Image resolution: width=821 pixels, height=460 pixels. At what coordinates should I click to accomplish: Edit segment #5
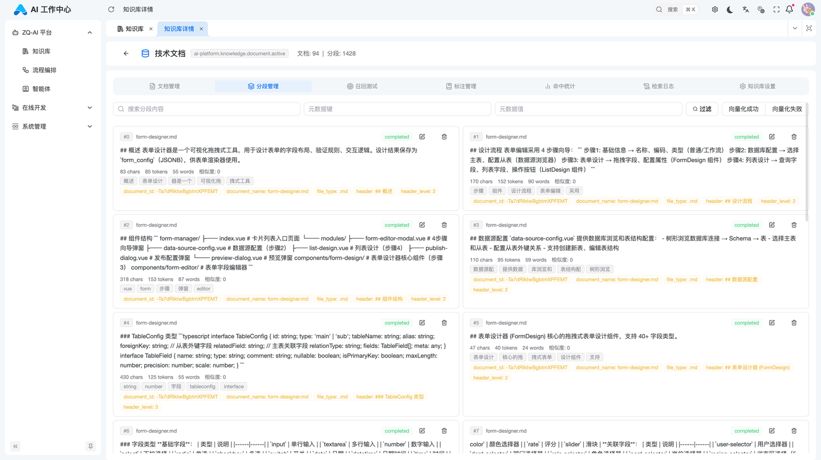[x=772, y=323]
